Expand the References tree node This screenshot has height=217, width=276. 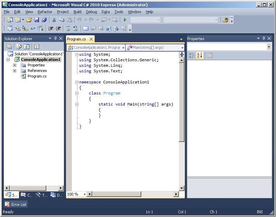[x=15, y=71]
